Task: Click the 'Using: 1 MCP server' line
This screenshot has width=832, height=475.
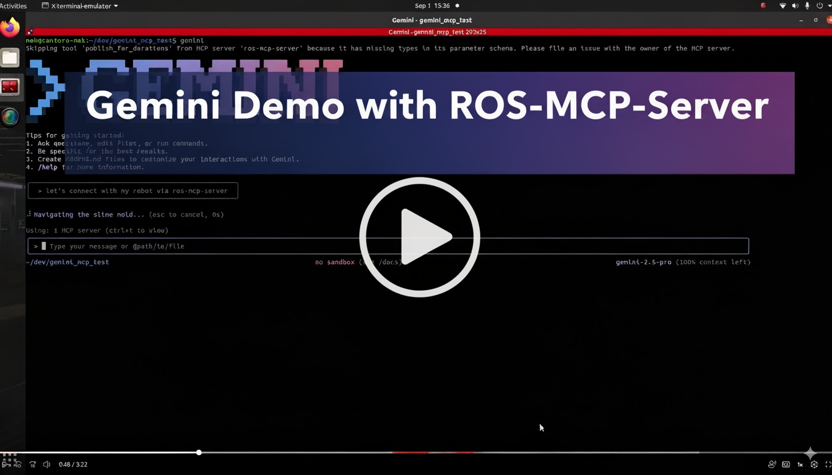Action: click(97, 230)
